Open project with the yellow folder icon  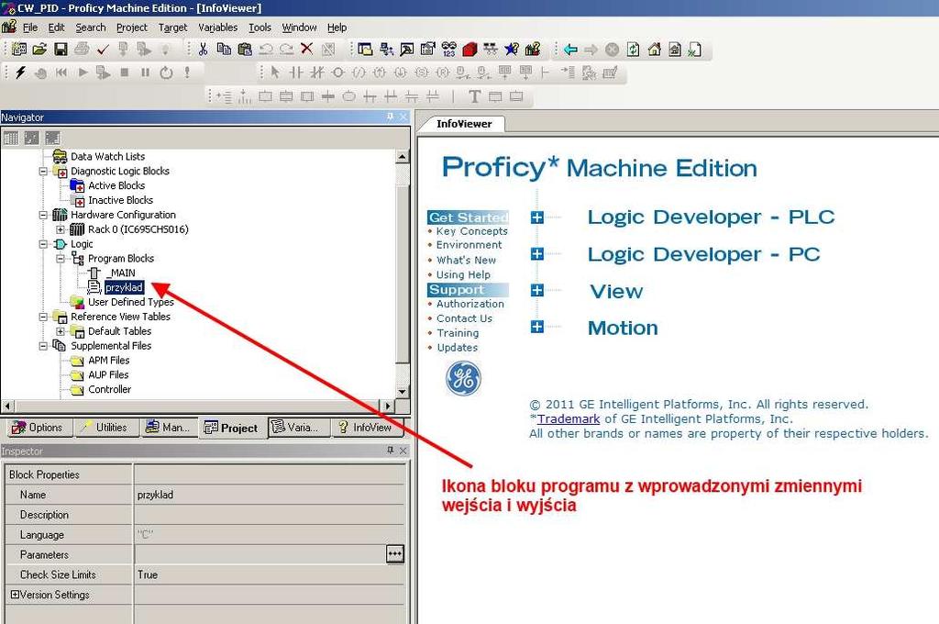pyautogui.click(x=39, y=50)
